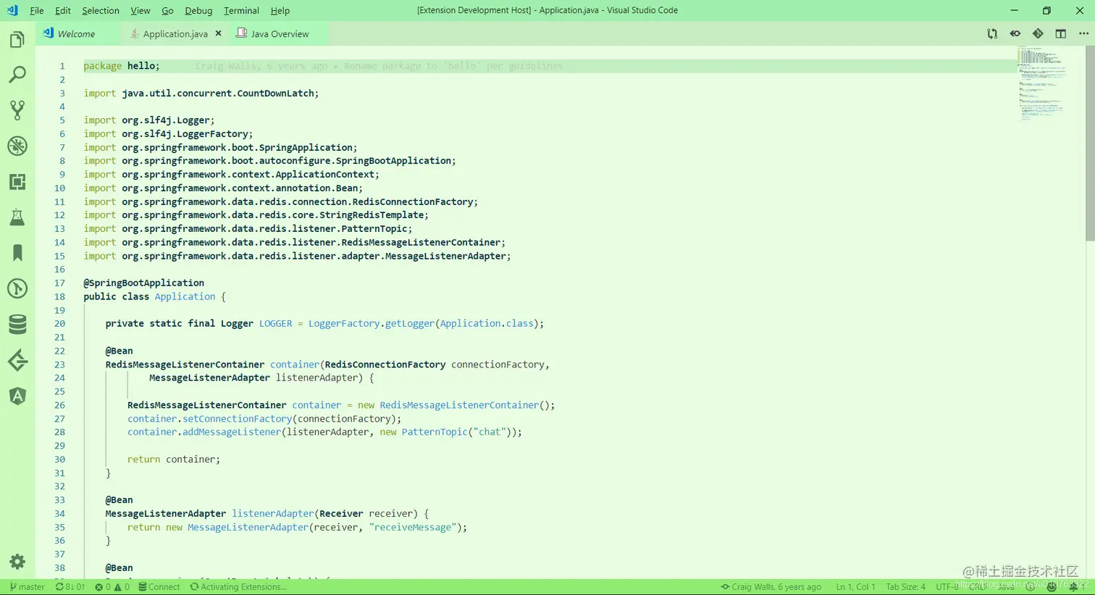The image size is (1095, 595).
Task: Click the 'Craig Walls, 6 years ago' blame status
Action: (771, 587)
